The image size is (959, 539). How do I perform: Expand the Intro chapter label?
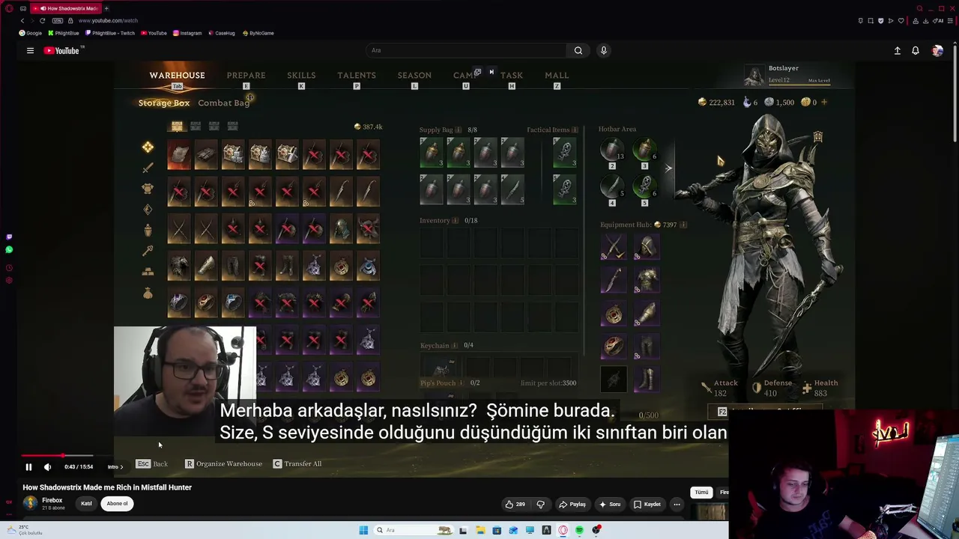(115, 467)
